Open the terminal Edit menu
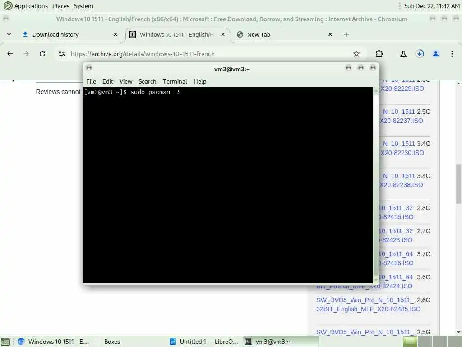Screen dimensions: 462x347 tap(107, 81)
